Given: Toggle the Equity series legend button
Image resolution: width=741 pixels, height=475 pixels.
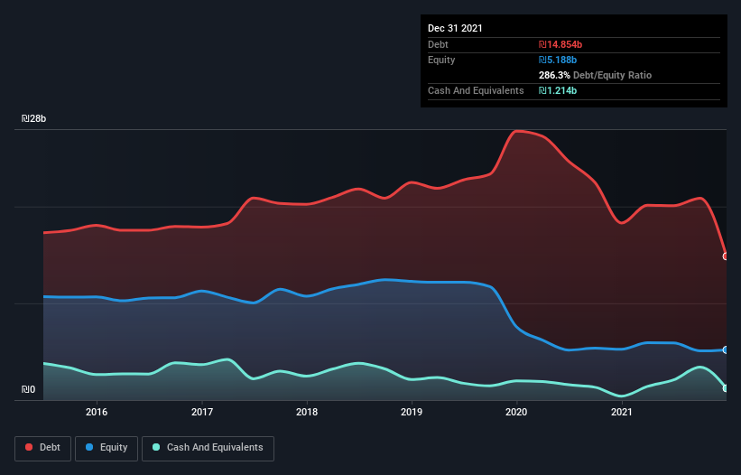Looking at the screenshot, I should coord(107,448).
